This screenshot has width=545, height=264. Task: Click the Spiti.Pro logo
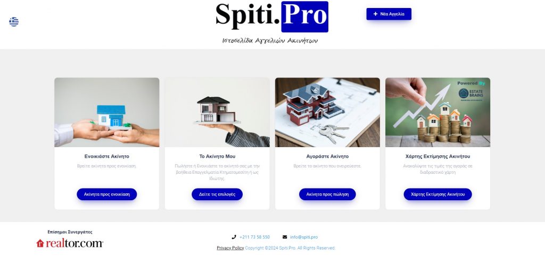point(272,16)
